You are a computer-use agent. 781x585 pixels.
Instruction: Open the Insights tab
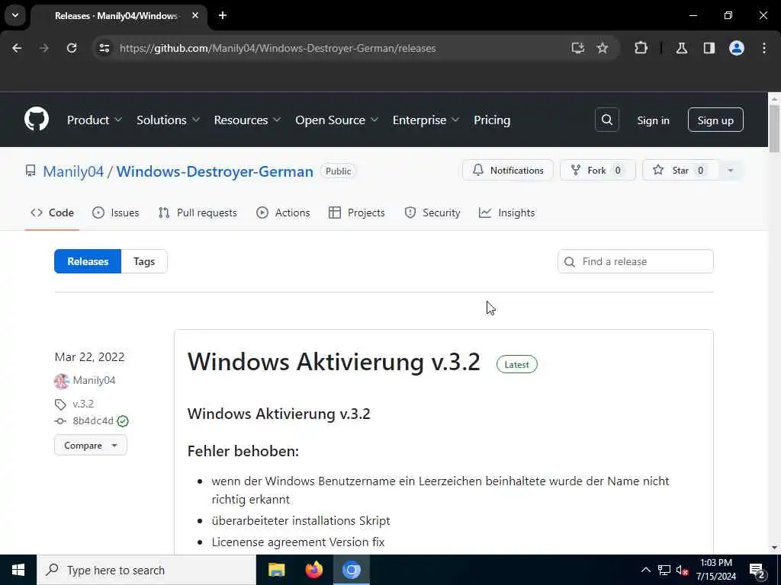point(506,213)
